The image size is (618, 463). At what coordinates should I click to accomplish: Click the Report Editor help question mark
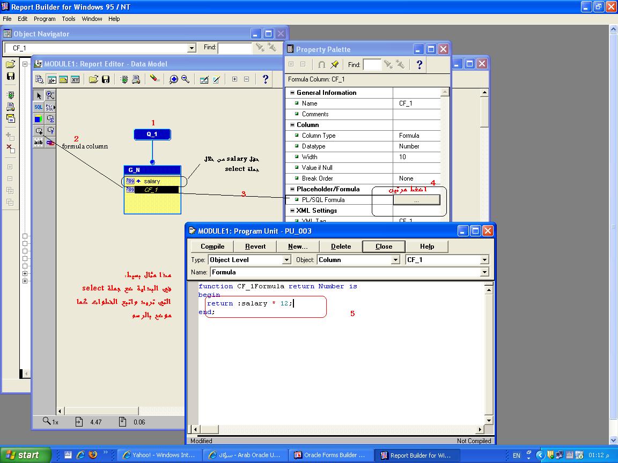(x=265, y=79)
